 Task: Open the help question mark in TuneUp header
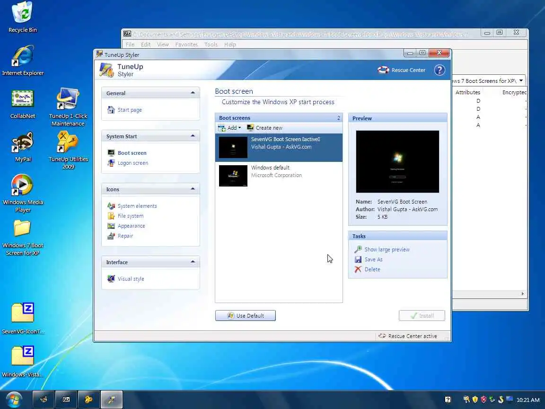[x=440, y=70]
